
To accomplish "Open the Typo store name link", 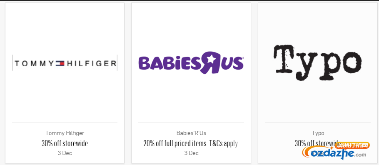I will point(318,133).
